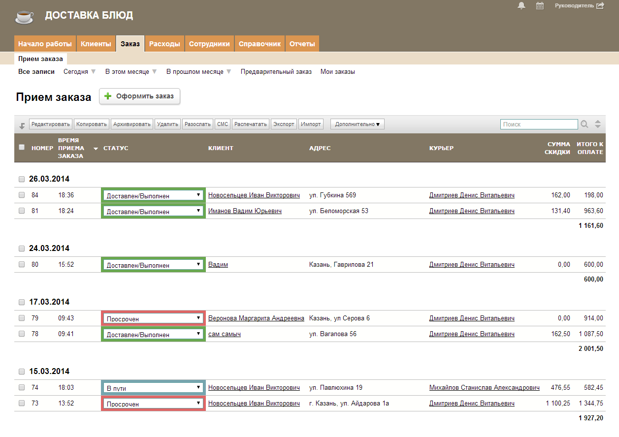Apply the Предварительный заказ filter
The height and width of the screenshot is (437, 619).
(276, 72)
